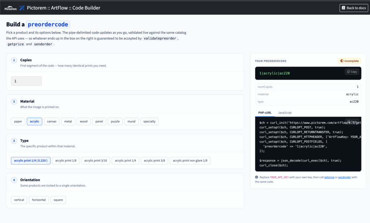
Task: Click the validatepreorder code label
Action: coord(160,38)
